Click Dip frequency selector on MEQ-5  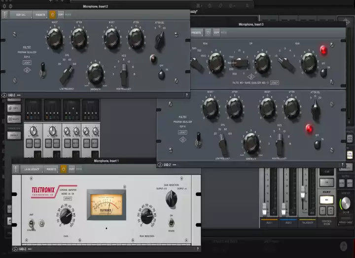240,63
